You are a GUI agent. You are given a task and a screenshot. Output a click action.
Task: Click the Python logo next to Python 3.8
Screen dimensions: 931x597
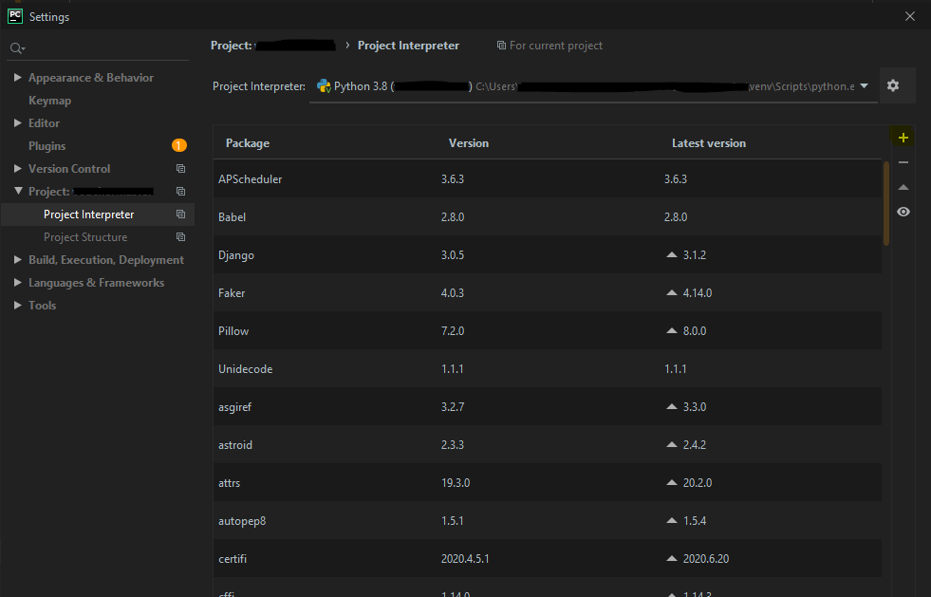pyautogui.click(x=324, y=85)
